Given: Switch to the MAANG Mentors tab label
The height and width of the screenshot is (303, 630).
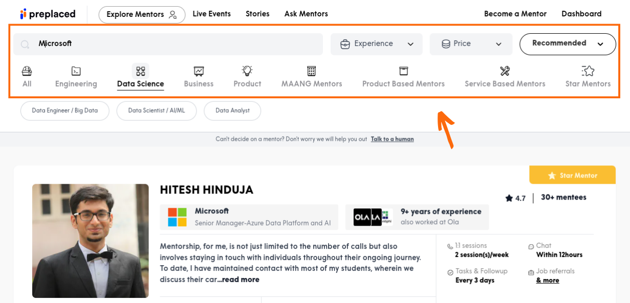Looking at the screenshot, I should 312,84.
